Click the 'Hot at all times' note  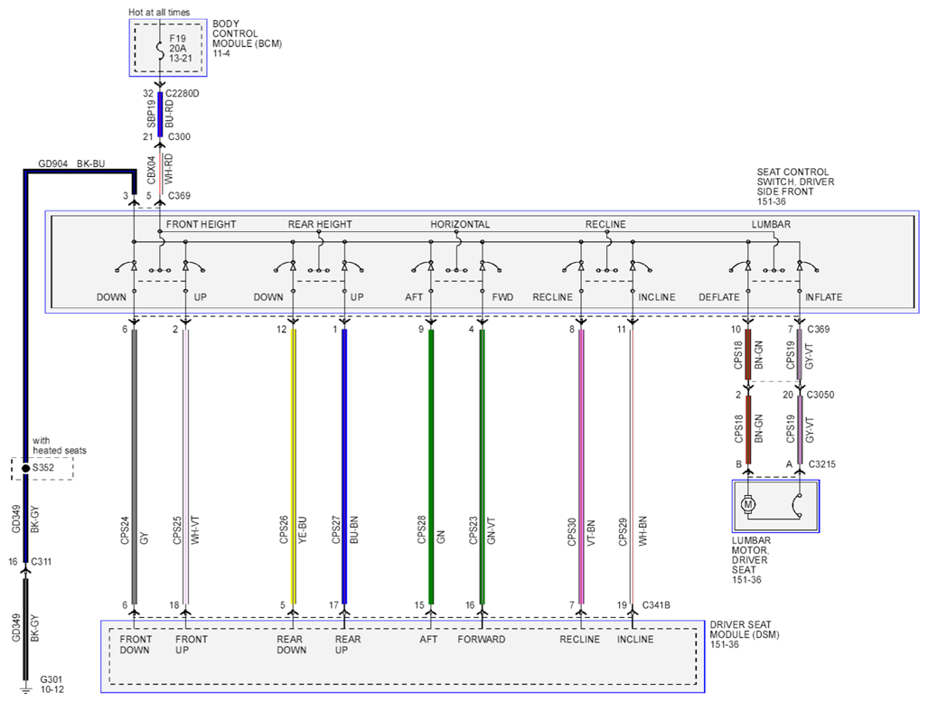tap(159, 12)
